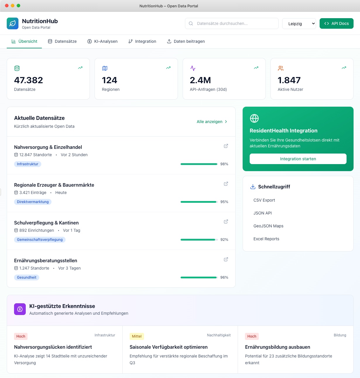
Task: Click the search icon in the search bar
Action: coord(191,23)
